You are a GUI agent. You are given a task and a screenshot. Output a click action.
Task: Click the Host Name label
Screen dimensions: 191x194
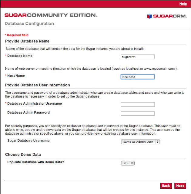(x=16, y=75)
